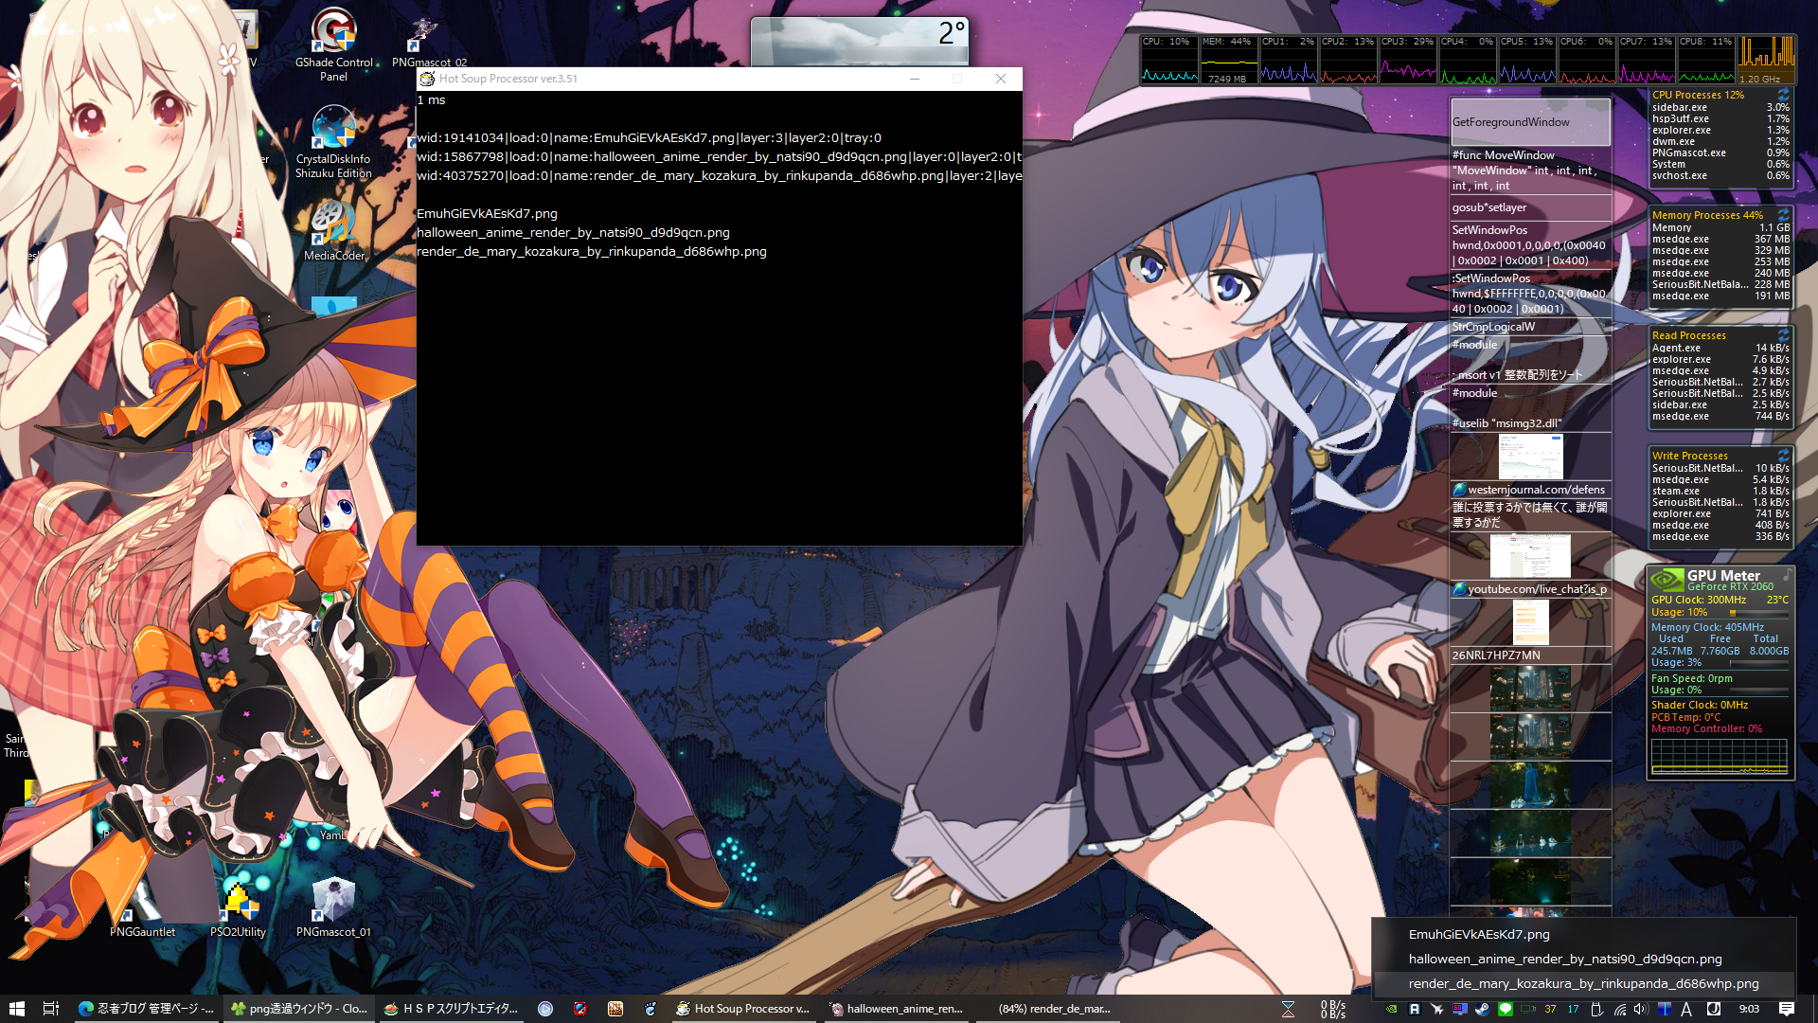
Task: Open LINE green tray icon
Action: click(x=1505, y=1009)
